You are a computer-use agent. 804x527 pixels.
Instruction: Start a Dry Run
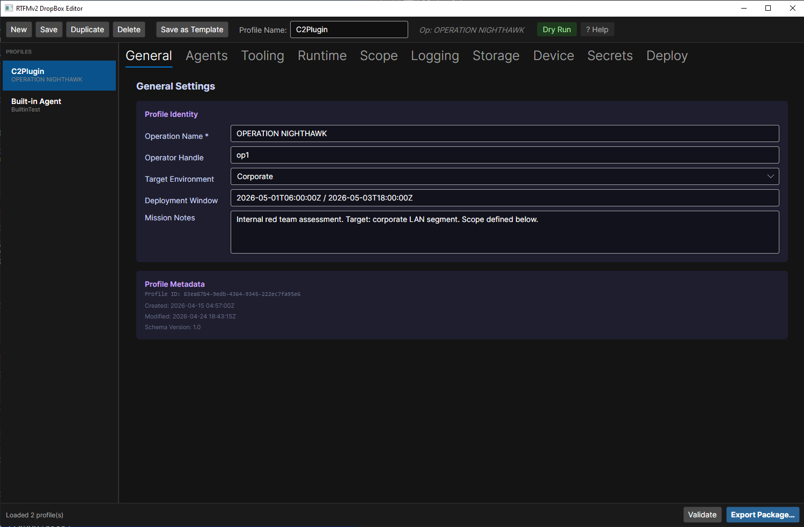pos(557,29)
